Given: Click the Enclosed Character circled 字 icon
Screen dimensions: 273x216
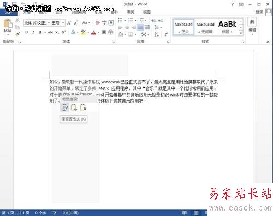Looking at the screenshot, I should point(110,32).
